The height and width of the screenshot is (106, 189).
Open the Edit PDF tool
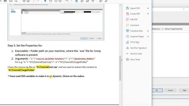click(x=134, y=19)
